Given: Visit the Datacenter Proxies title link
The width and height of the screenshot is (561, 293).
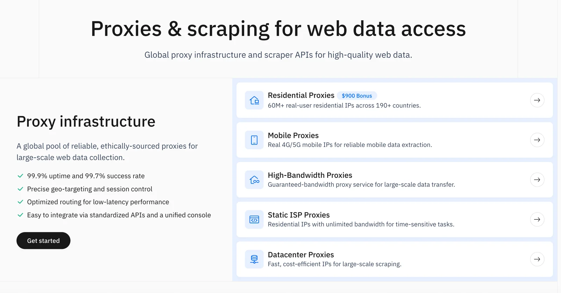Looking at the screenshot, I should coord(301,255).
